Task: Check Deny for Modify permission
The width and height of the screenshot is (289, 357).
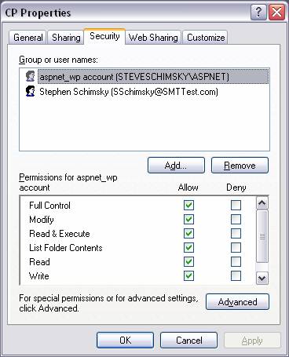Action: 236,219
